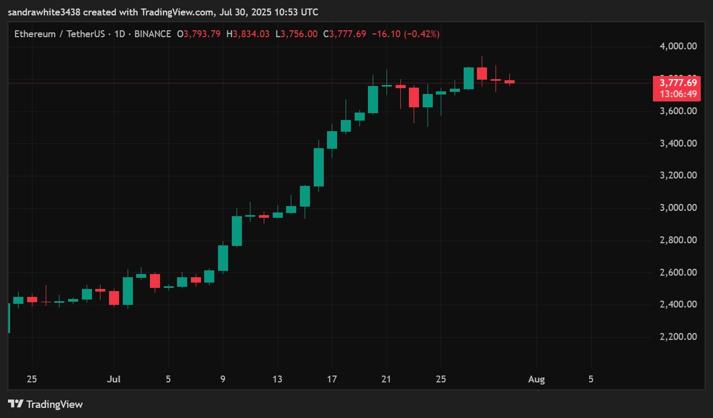Click the latest red candle on July 30
713x418 pixels.
tap(509, 81)
